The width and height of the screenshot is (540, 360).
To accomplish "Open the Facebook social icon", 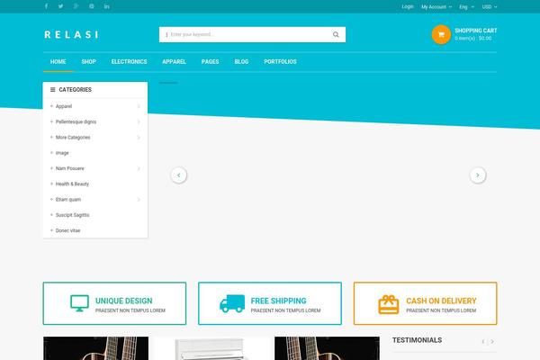I will (46, 6).
